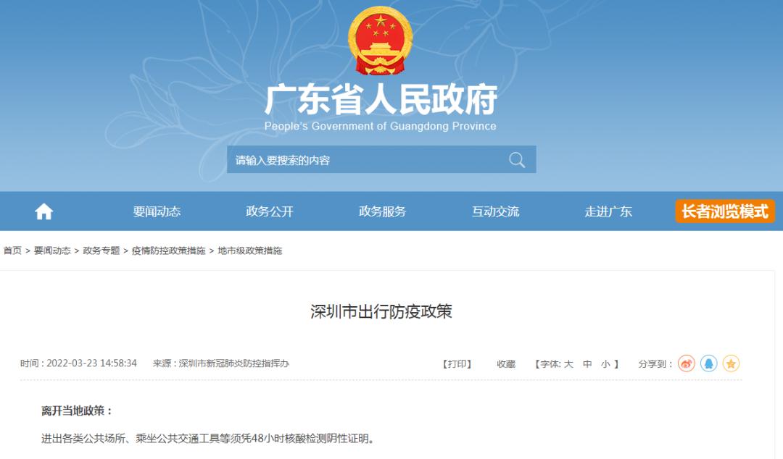Click the search magnifier icon

[517, 160]
